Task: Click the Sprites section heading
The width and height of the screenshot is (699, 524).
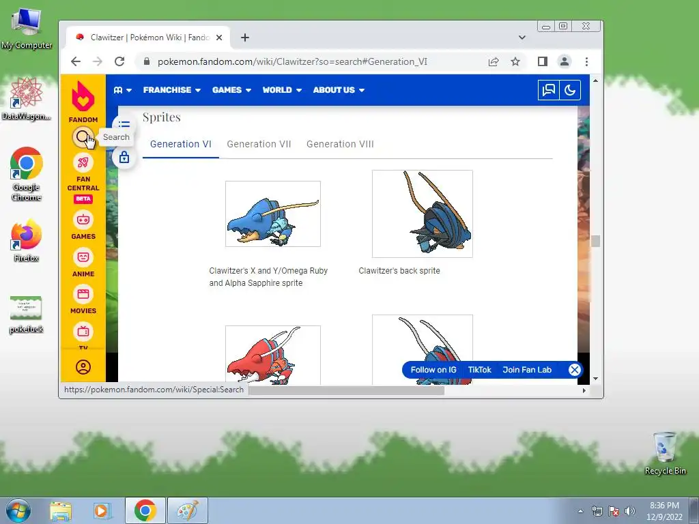Action: (161, 117)
